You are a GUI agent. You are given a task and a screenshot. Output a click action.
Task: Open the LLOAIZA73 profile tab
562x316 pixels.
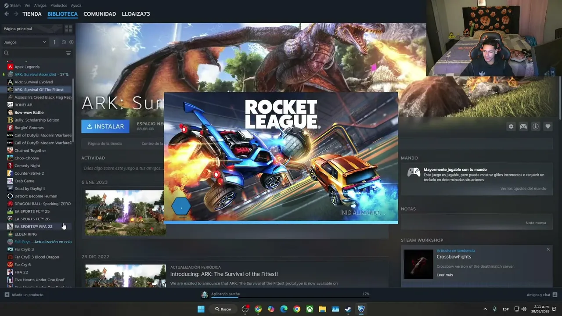[x=136, y=14]
